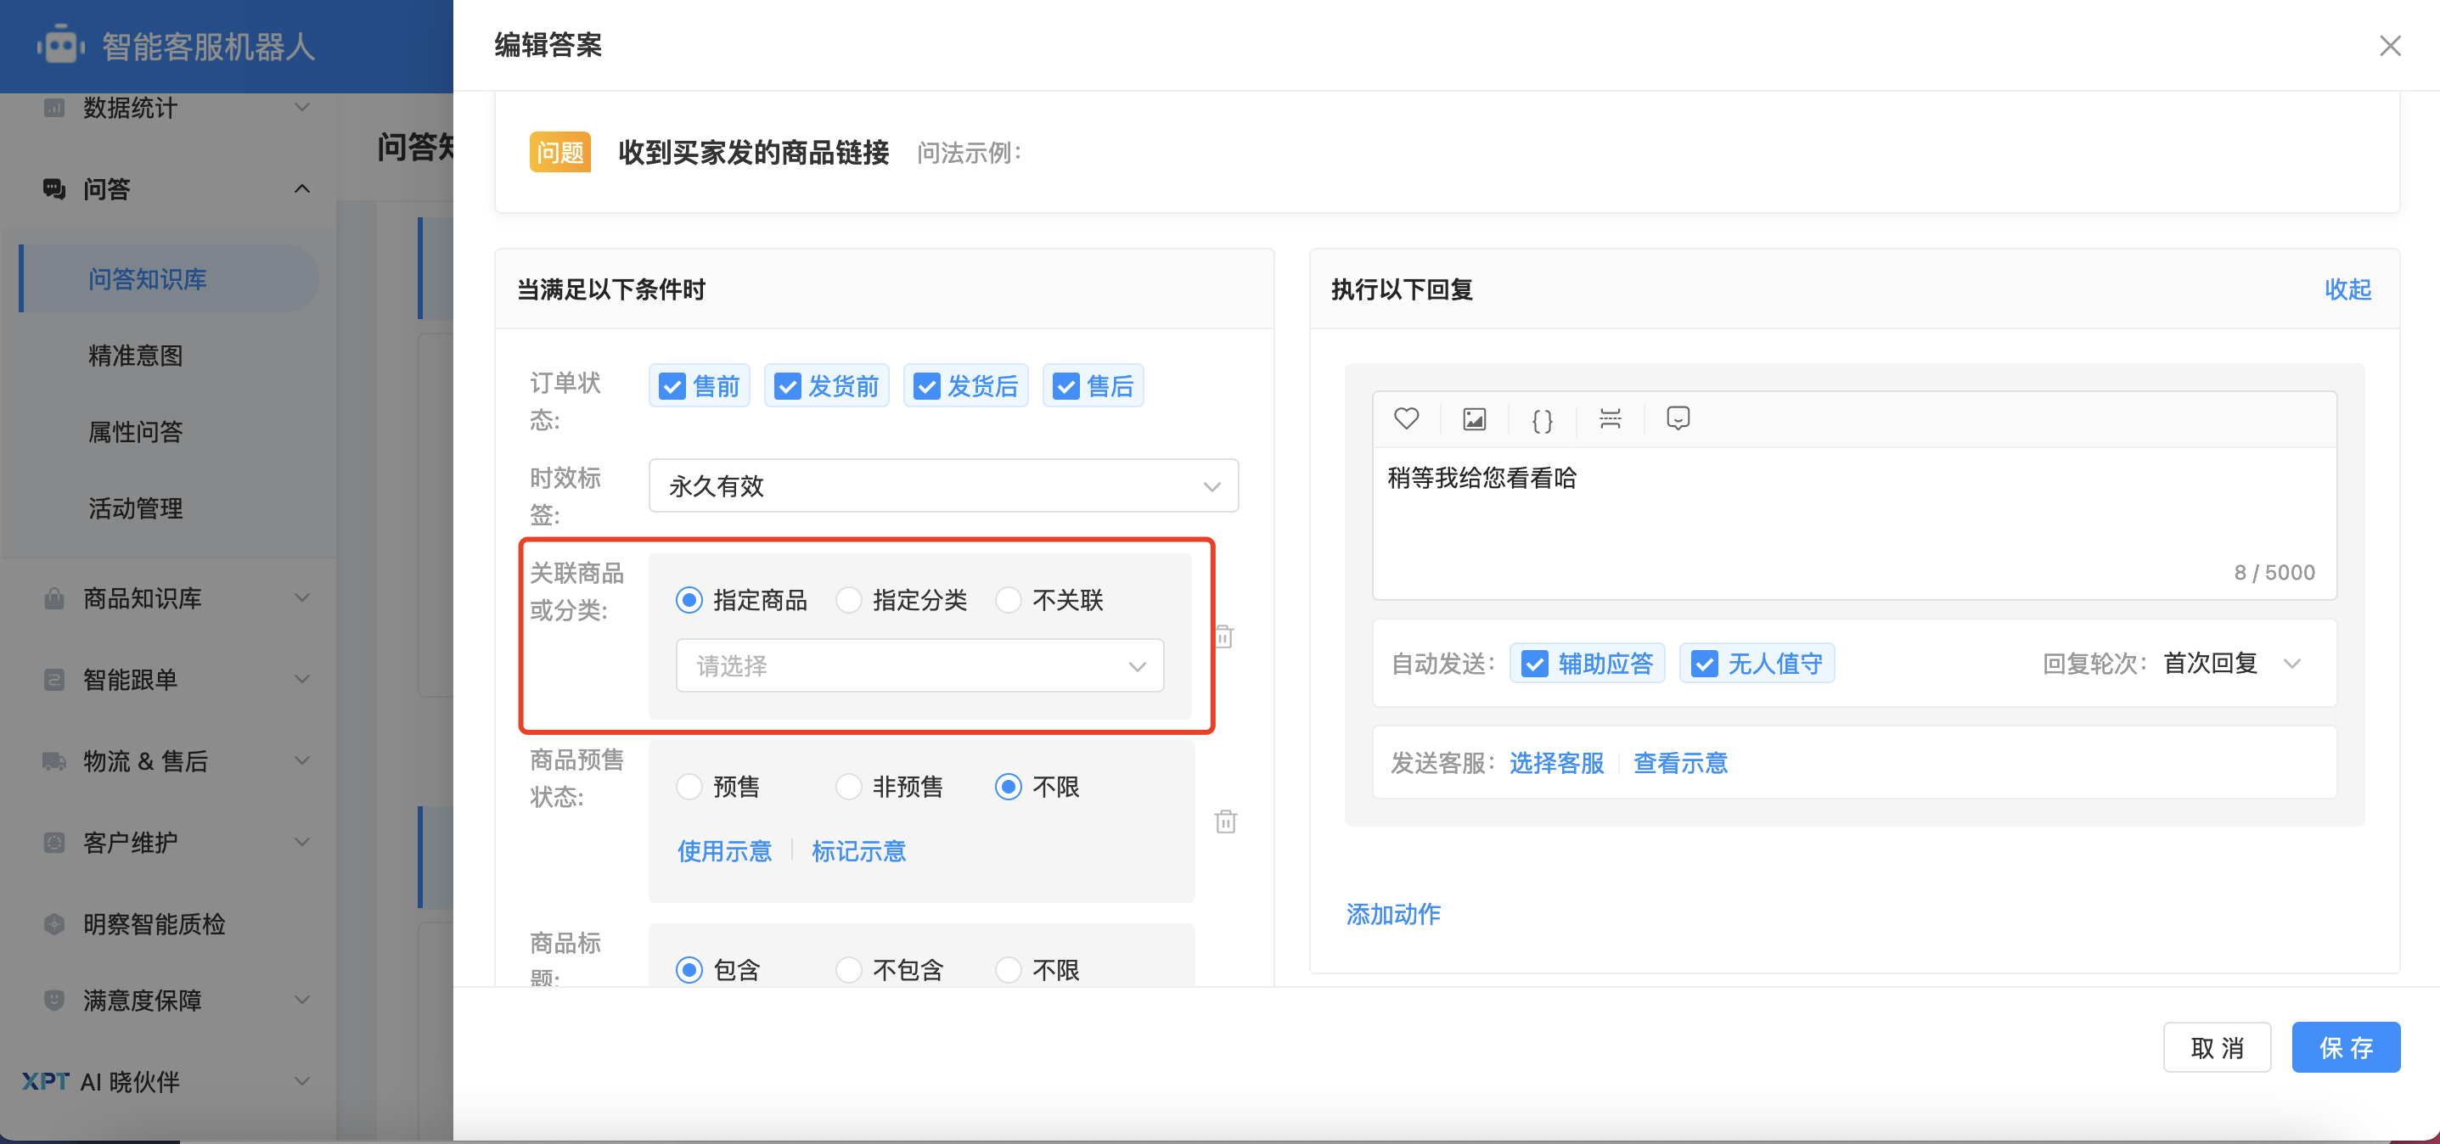The width and height of the screenshot is (2440, 1144).
Task: Expand the 客户维护 menu chevron
Action: [x=302, y=843]
